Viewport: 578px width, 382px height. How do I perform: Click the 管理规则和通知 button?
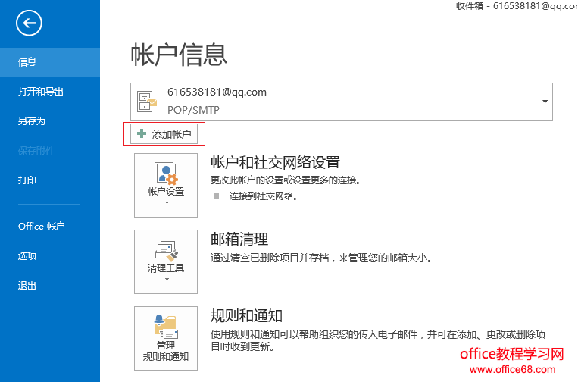[166, 338]
